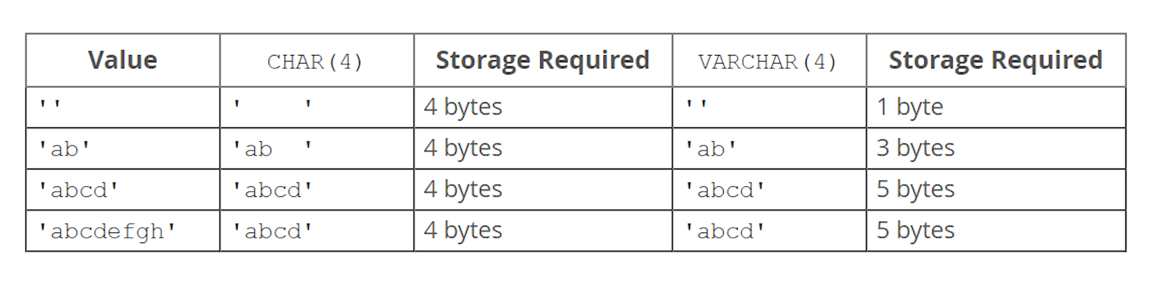Select the 'abcdefgh' value cell
This screenshot has height=290, width=1162.
[123, 231]
